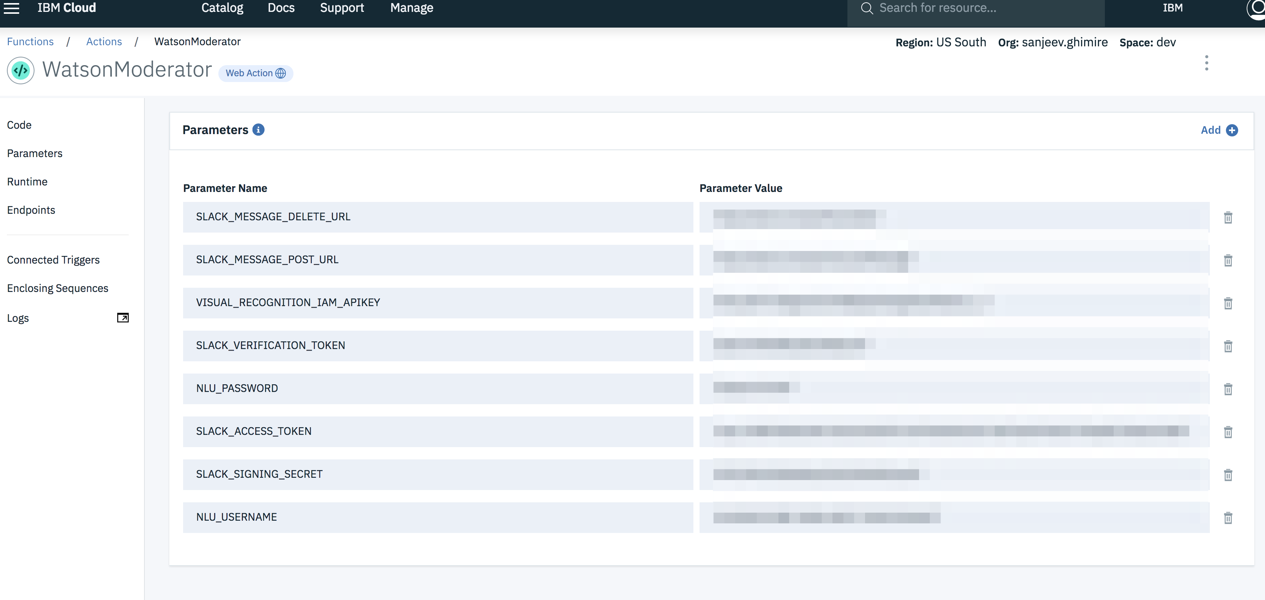Click the Logs external-link icon

click(x=123, y=318)
